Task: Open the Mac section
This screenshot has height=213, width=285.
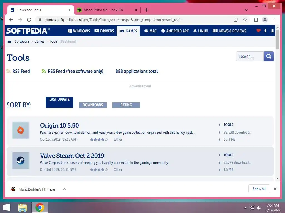Action: pos(151,31)
